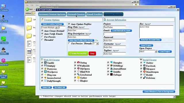Uncheck the Twitter checkbox
This screenshot has width=184, height=103.
point(141,63)
